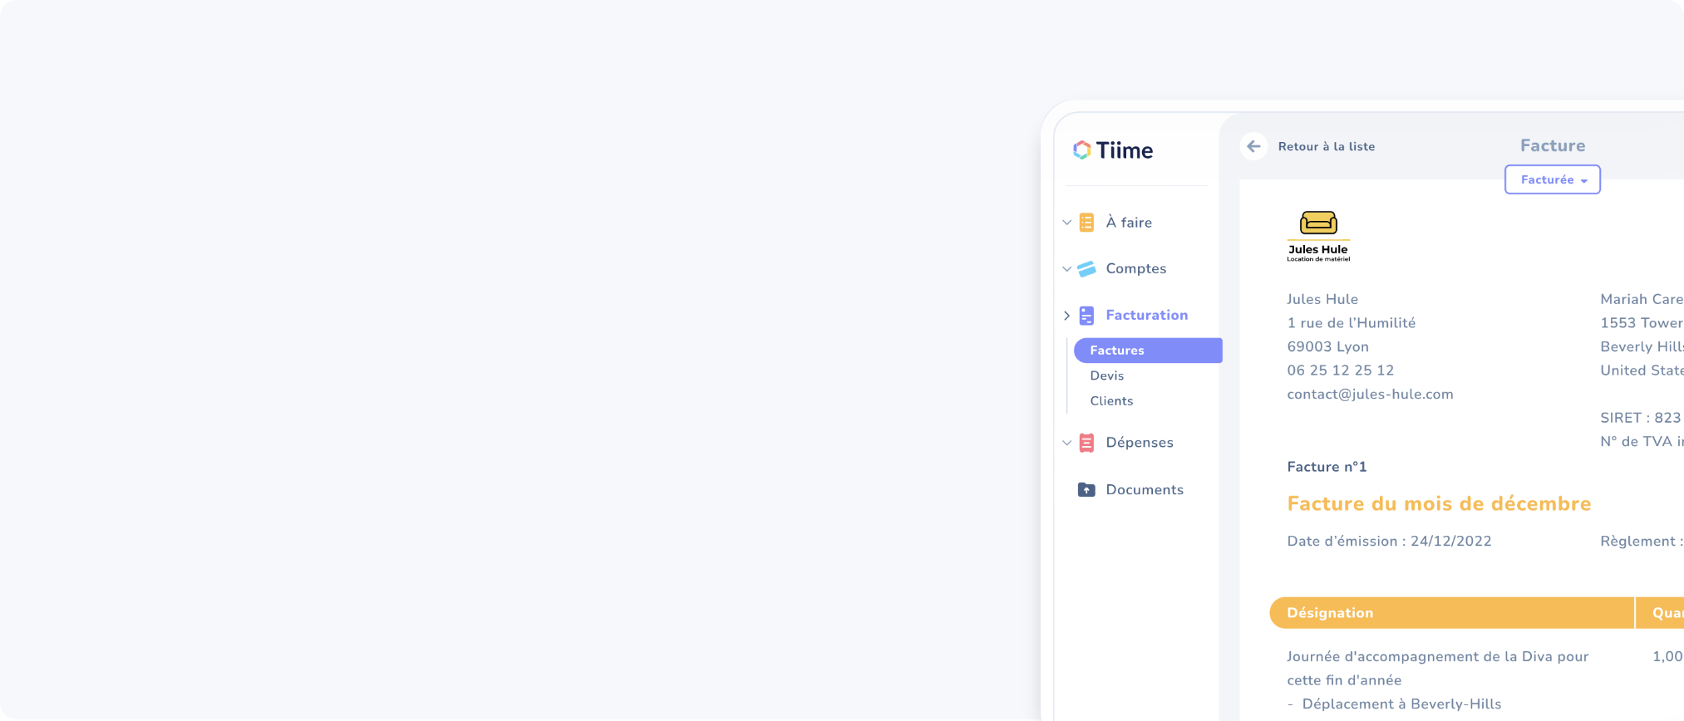Expand the Comptes section chevron

pos(1066,269)
